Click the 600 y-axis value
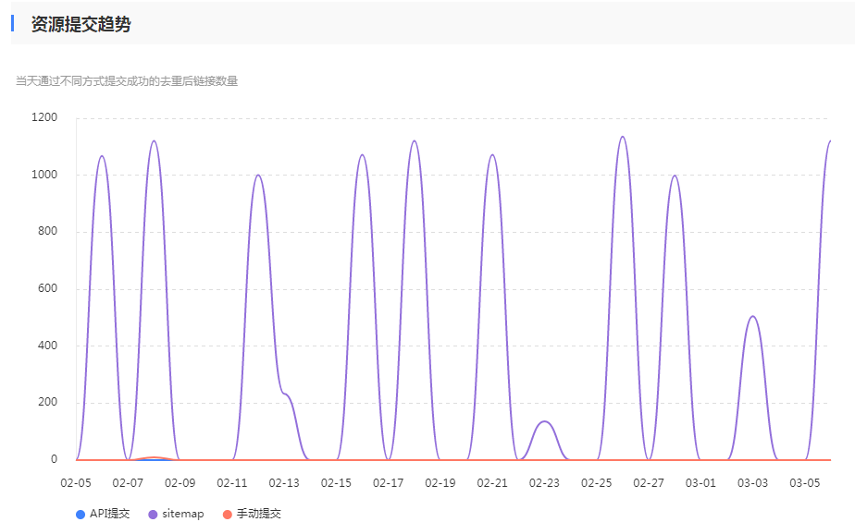855x522 pixels. tap(47, 288)
